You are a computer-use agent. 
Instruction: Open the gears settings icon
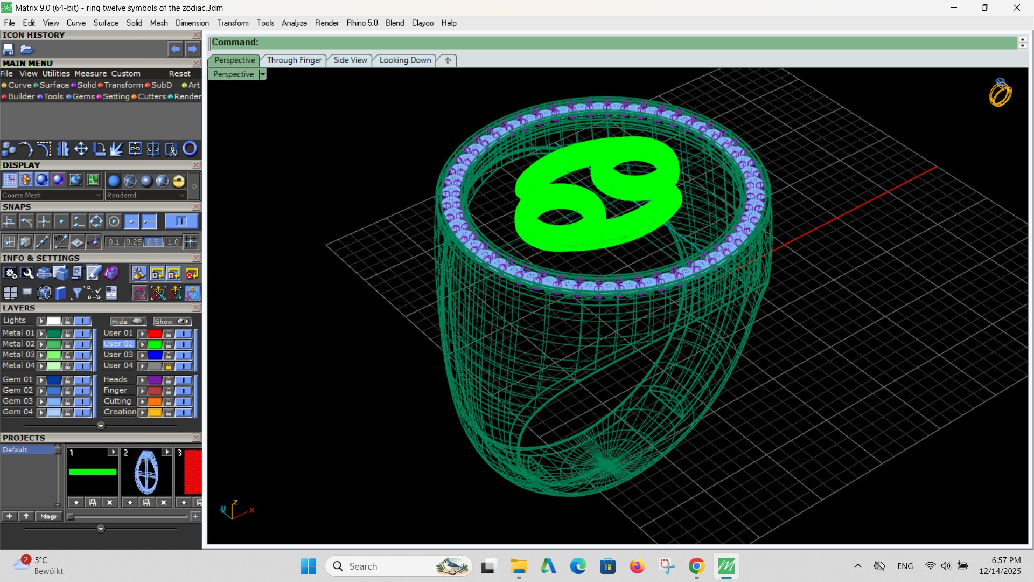coord(10,273)
